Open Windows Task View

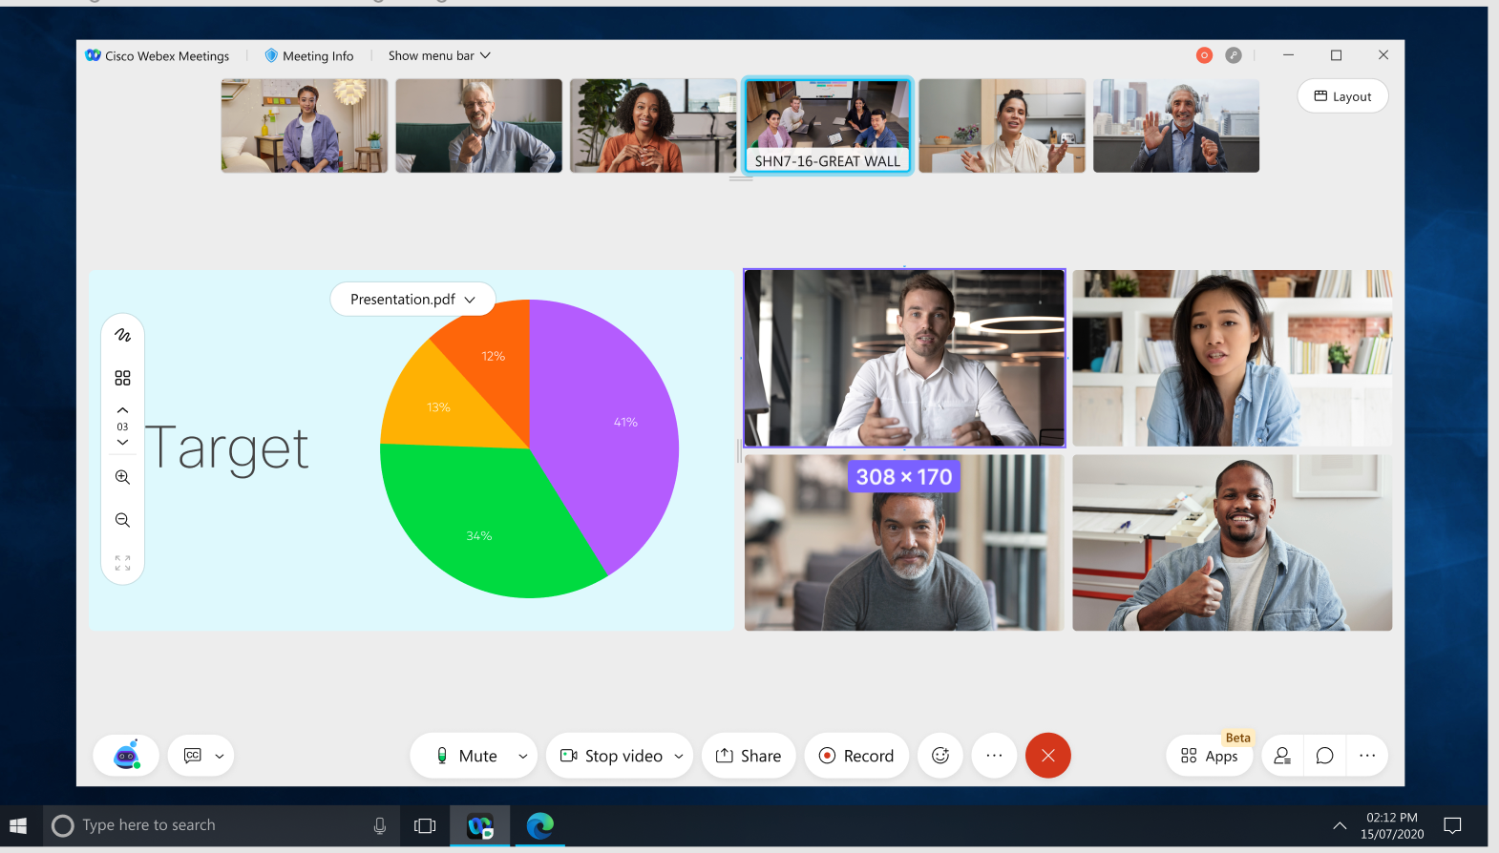tap(425, 825)
